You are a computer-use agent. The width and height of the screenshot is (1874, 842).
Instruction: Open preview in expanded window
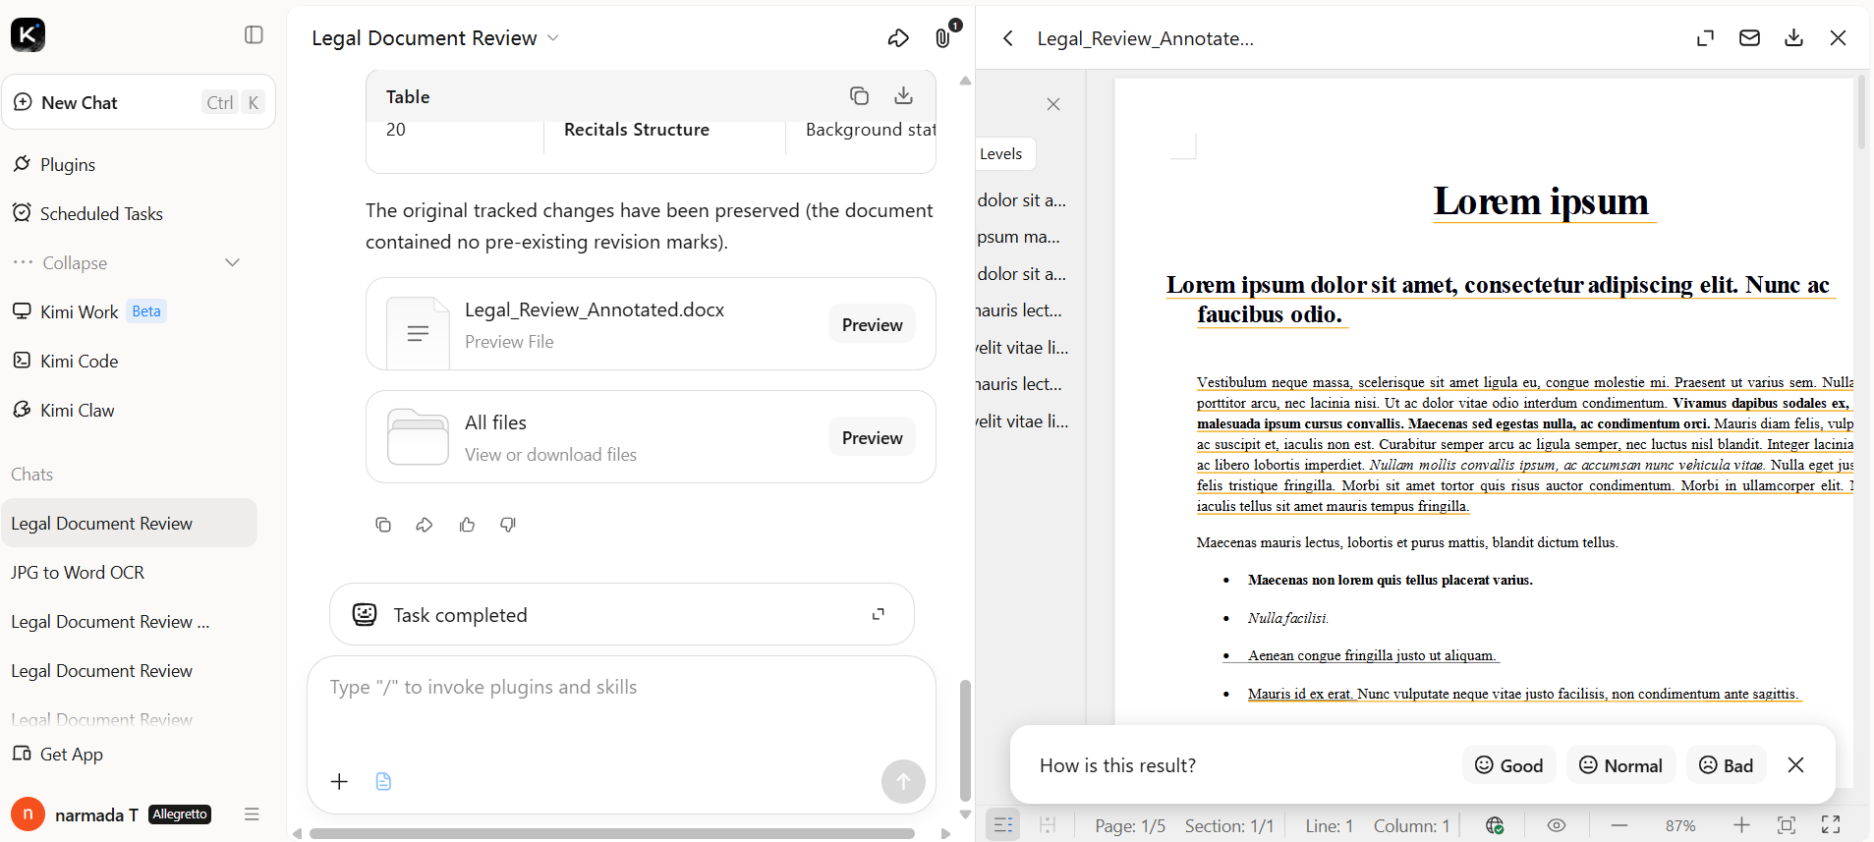1705,37
